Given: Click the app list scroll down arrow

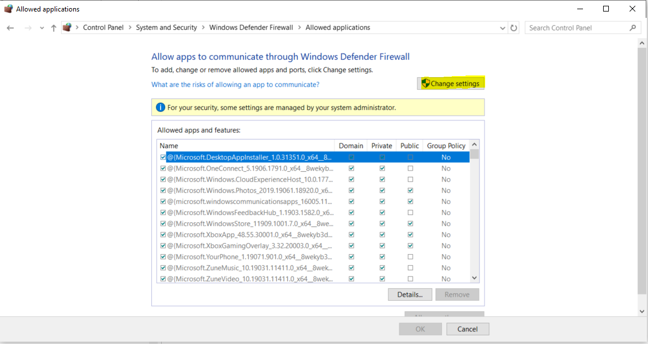Looking at the screenshot, I should (x=474, y=278).
